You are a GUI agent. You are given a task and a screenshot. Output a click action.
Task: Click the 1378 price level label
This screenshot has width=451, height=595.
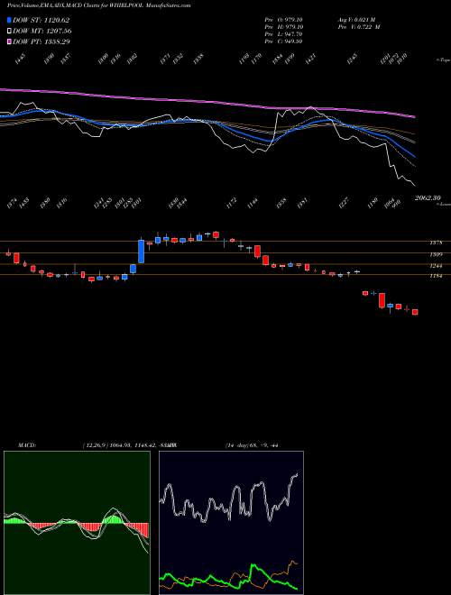(x=436, y=243)
